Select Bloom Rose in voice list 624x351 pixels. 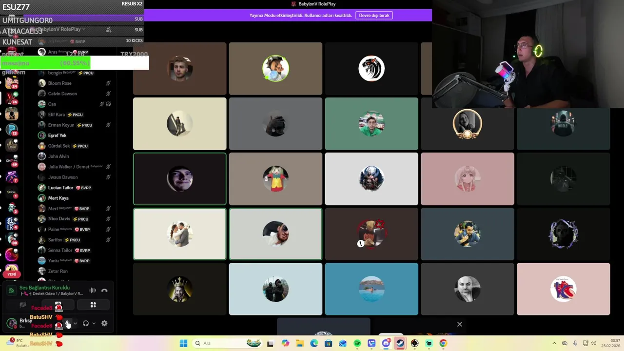pos(75,83)
